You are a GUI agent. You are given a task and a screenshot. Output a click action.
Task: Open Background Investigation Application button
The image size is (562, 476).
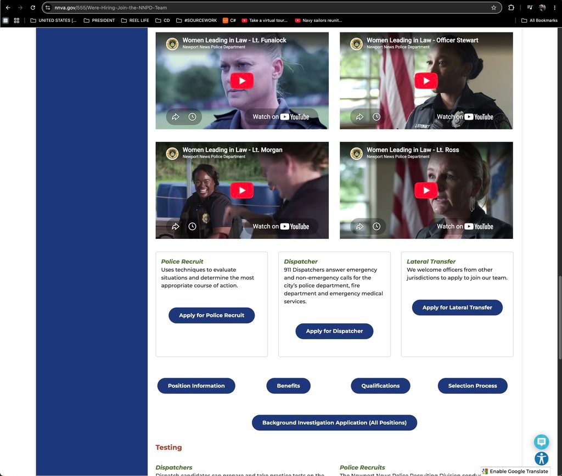click(x=334, y=423)
